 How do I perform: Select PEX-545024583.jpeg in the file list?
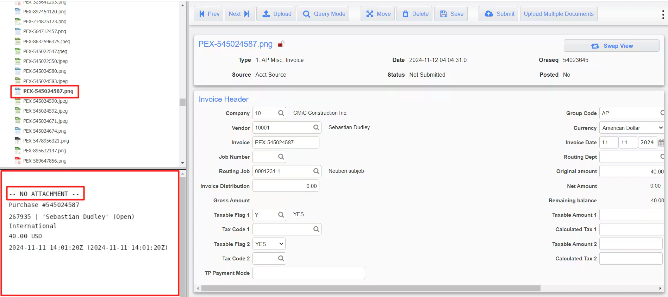coord(45,81)
